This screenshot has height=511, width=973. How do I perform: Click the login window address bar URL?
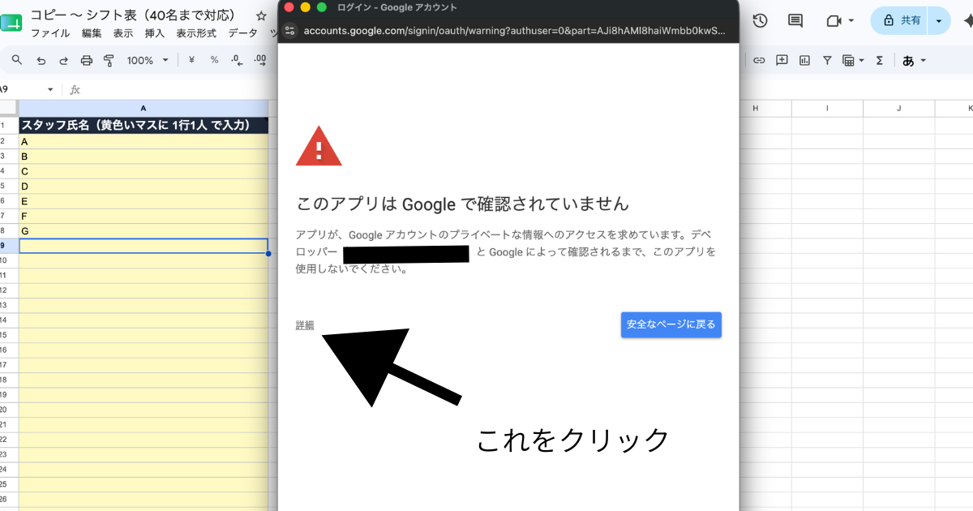(x=516, y=31)
